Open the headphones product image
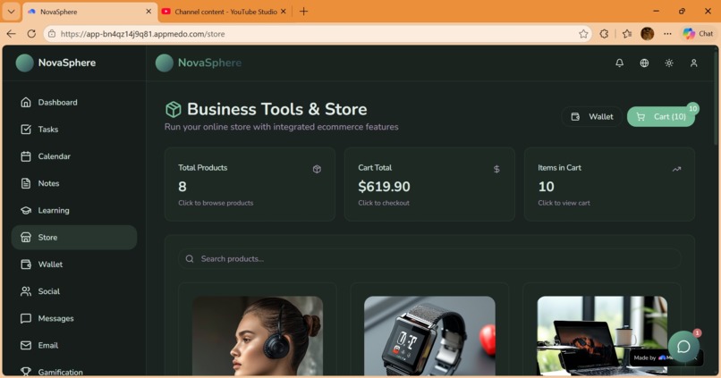Viewport: 721px width, 378px height. coord(258,336)
